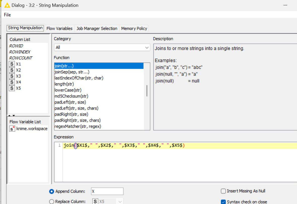Select the X3 string column icon

click(x=12, y=76)
